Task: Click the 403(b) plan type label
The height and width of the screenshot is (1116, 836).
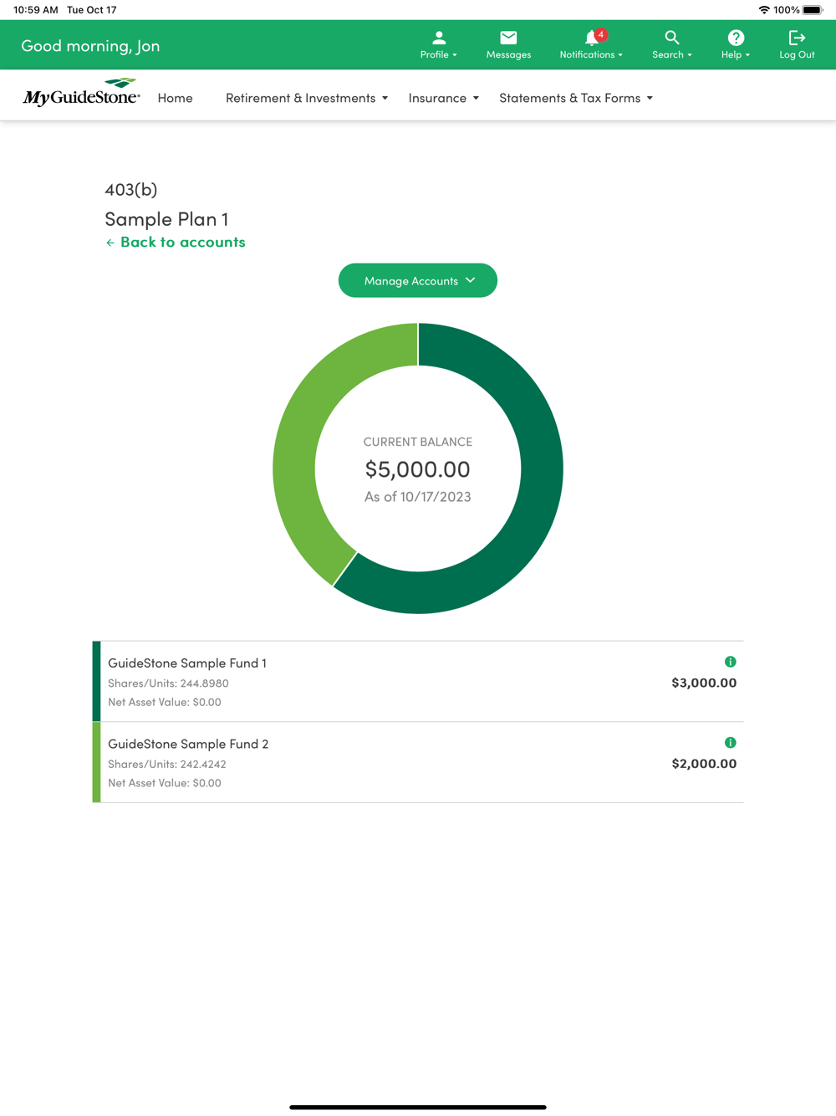Action: coord(131,189)
